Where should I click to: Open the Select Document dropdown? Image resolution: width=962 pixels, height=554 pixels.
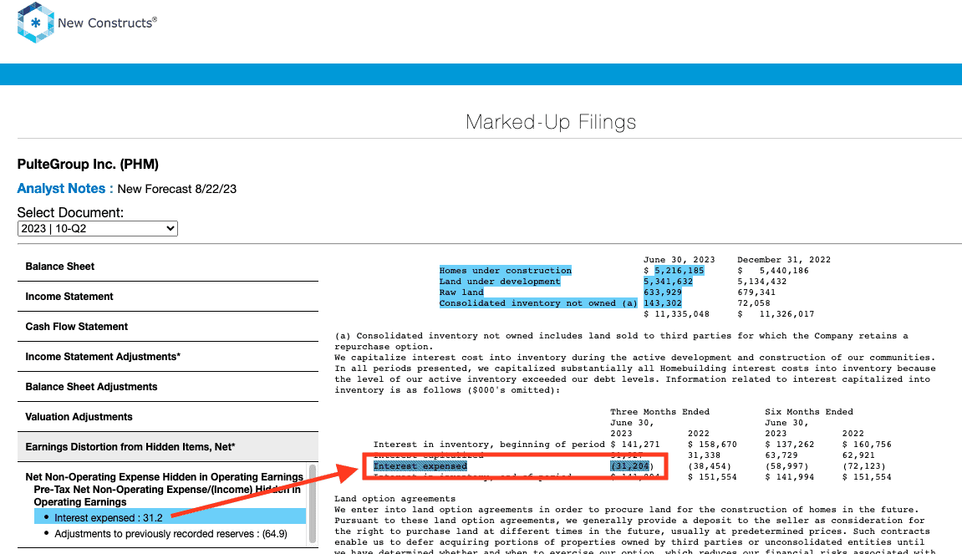98,229
